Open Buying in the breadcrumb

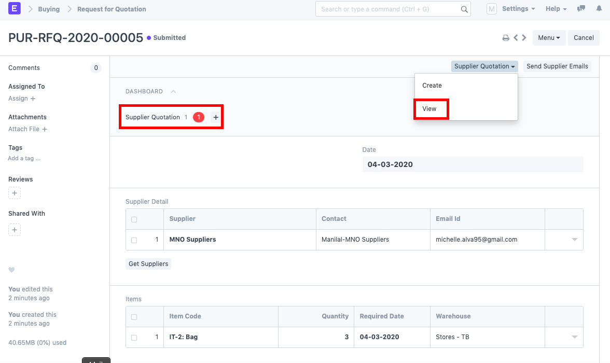click(x=49, y=9)
